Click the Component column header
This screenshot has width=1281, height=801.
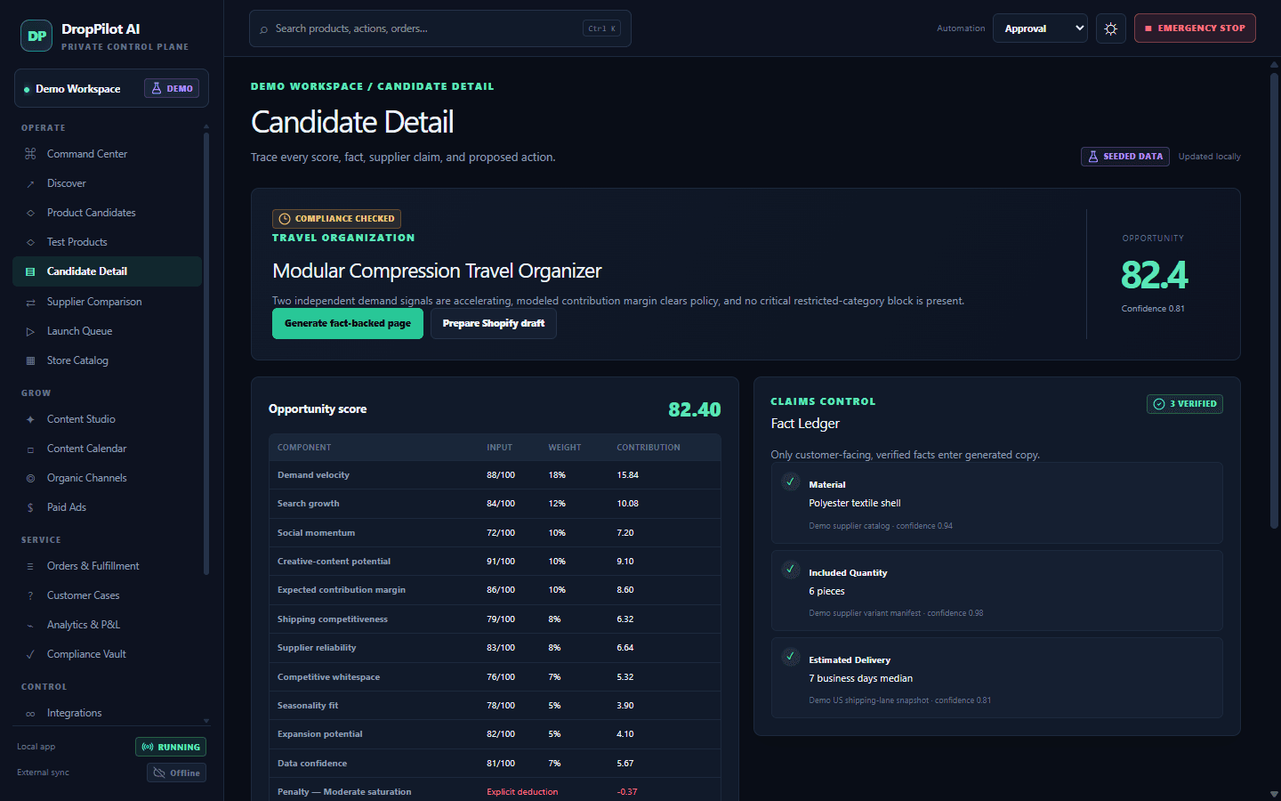click(x=304, y=448)
